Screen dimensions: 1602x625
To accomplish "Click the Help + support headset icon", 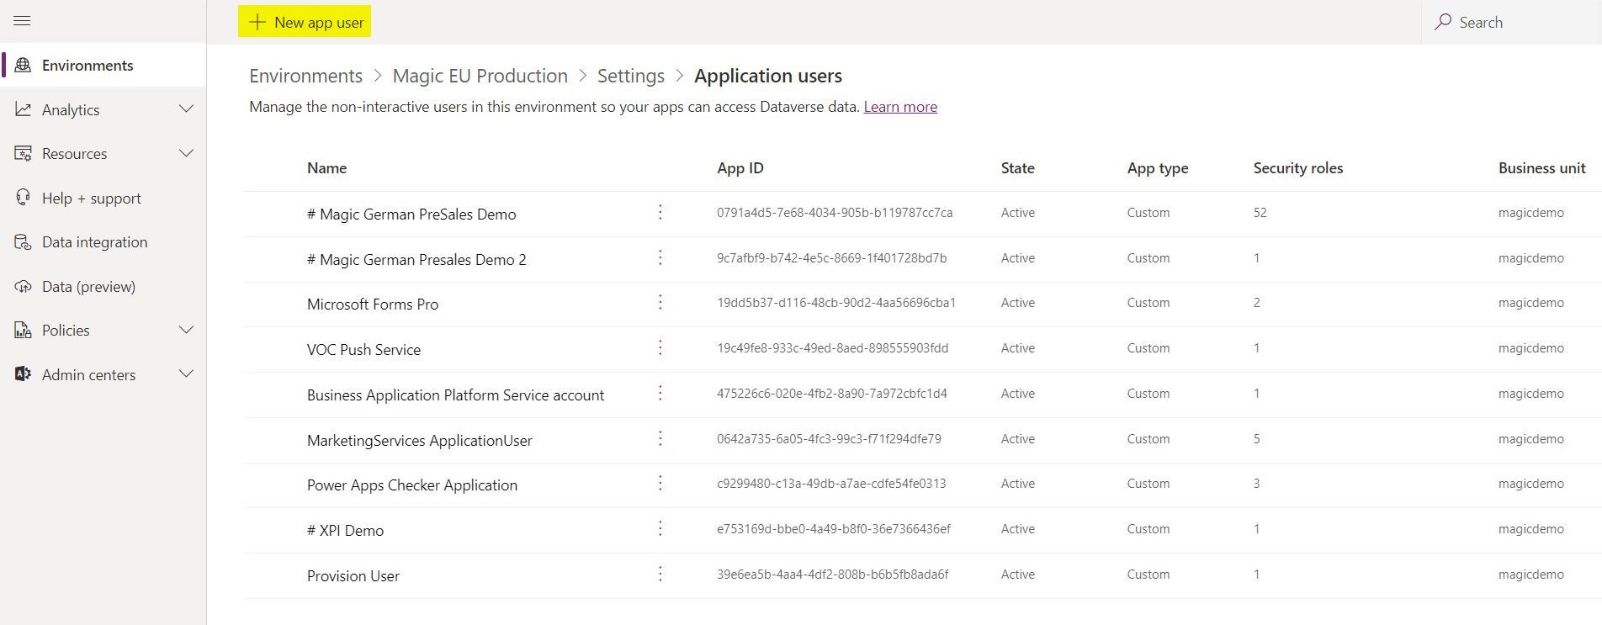I will point(23,198).
